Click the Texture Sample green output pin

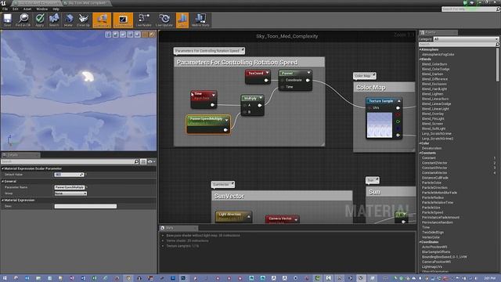[398, 121]
